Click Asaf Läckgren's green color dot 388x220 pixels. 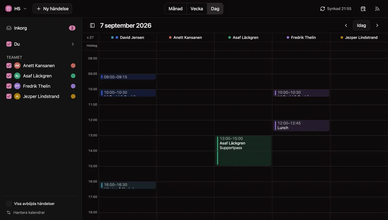pyautogui.click(x=73, y=76)
